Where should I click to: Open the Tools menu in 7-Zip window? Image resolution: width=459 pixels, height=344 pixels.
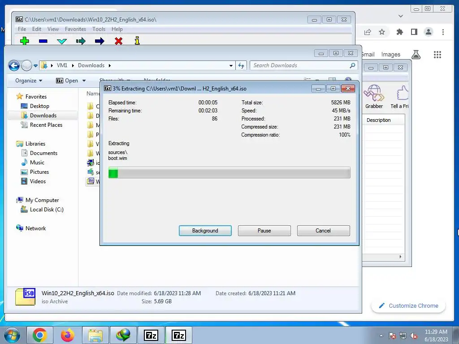(99, 29)
